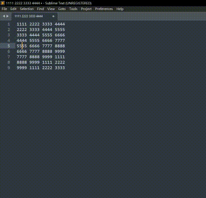The image size is (206, 198).
Task: Click the previous tab left arrow
Action: [x=4, y=16]
